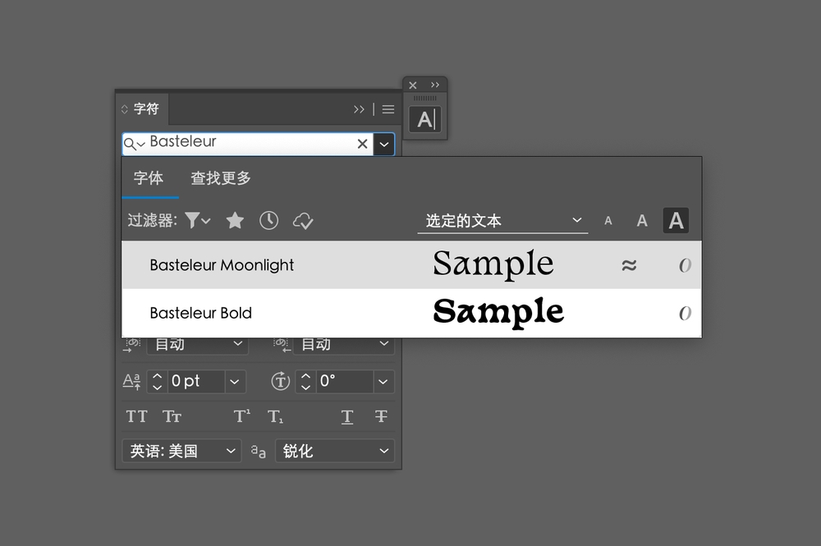Toggle All Caps formatting
This screenshot has width=821, height=546.
(137, 416)
